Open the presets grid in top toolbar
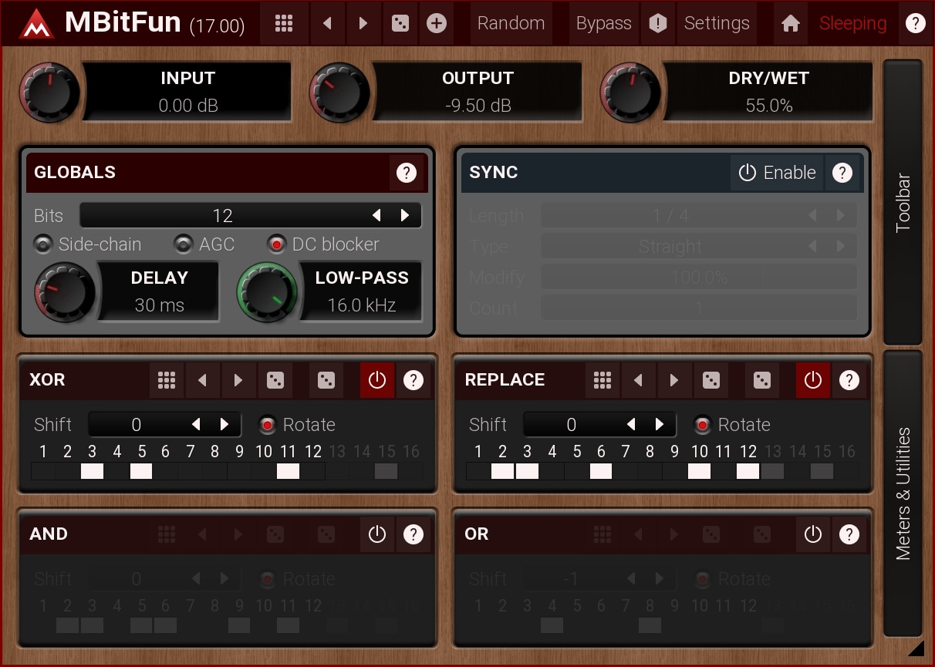This screenshot has width=935, height=667. click(x=284, y=23)
